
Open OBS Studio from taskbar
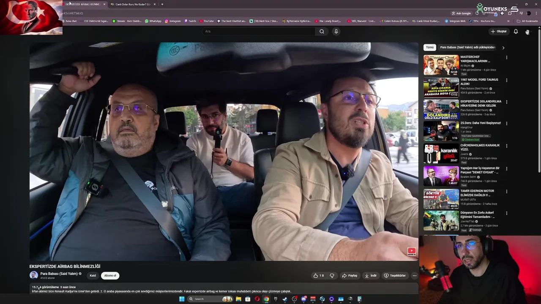pyautogui.click(x=294, y=299)
